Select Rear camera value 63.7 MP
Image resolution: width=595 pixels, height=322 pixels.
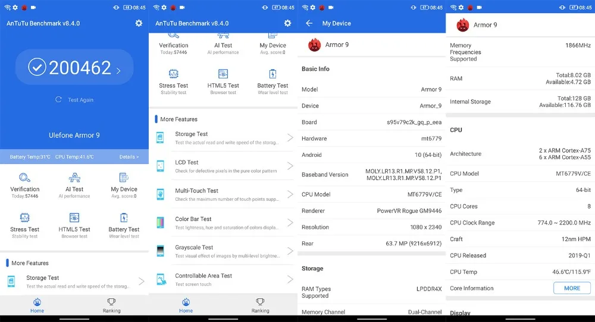(414, 244)
